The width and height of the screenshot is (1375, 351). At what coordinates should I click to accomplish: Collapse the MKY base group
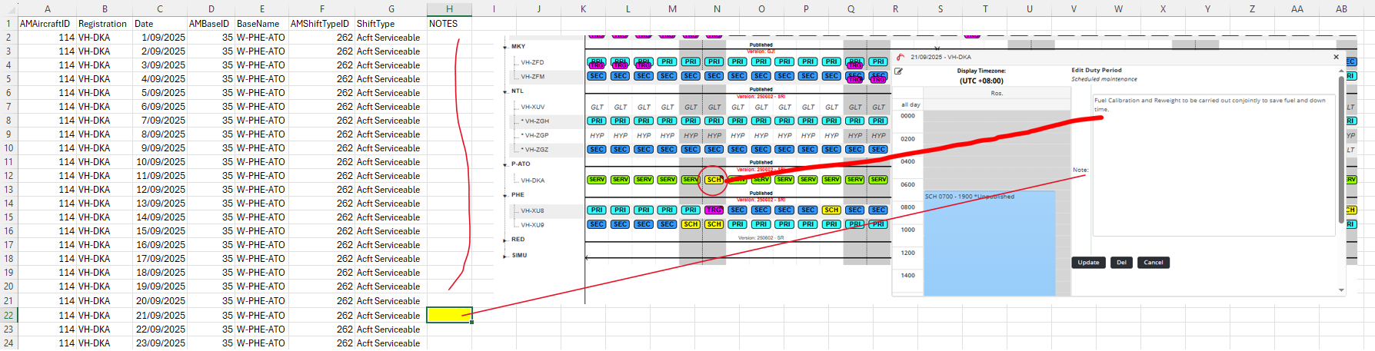tap(505, 47)
